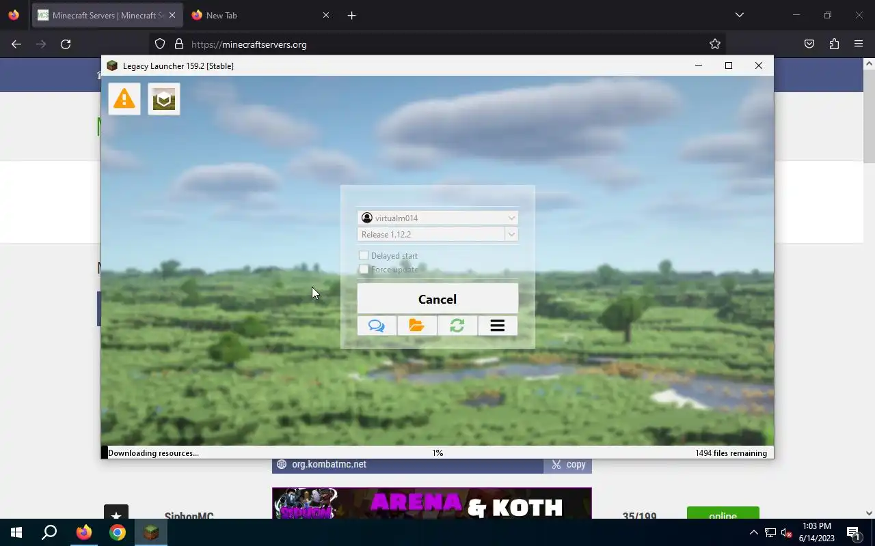The image size is (875, 546).
Task: Open the taskbar clock showing 1:03 PM
Action: point(816,532)
